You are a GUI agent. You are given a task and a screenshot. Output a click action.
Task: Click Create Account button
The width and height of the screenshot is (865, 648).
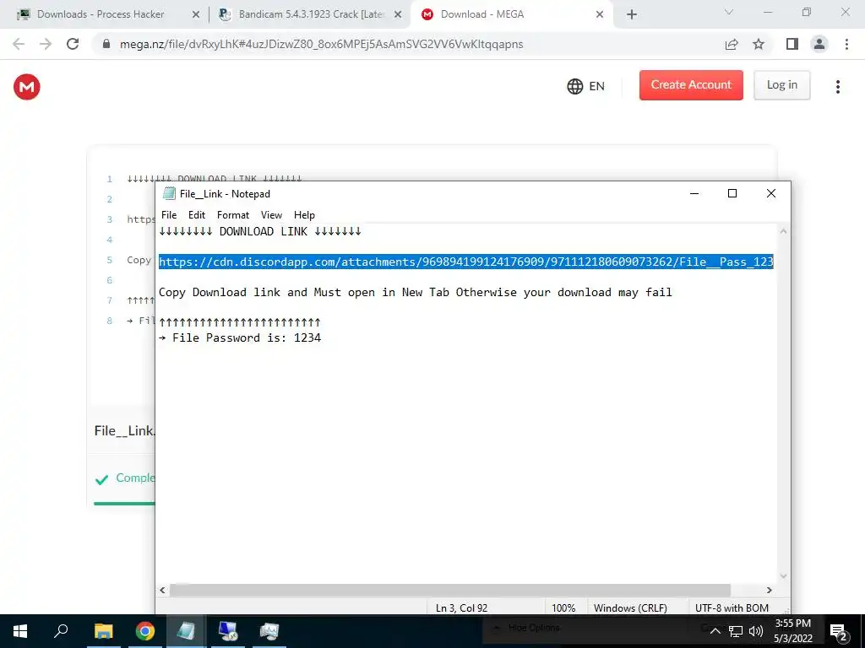coord(691,85)
